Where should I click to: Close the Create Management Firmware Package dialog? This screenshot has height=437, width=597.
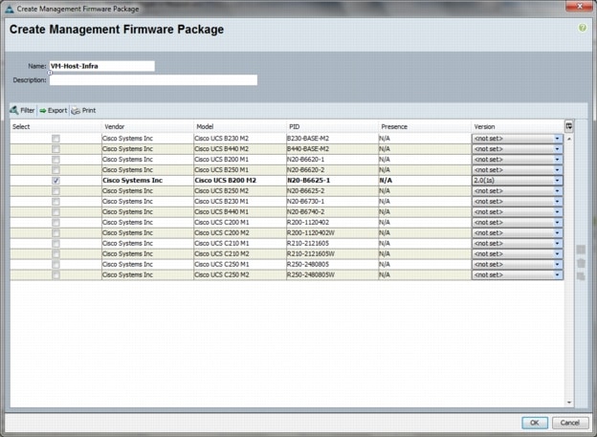(580, 6)
